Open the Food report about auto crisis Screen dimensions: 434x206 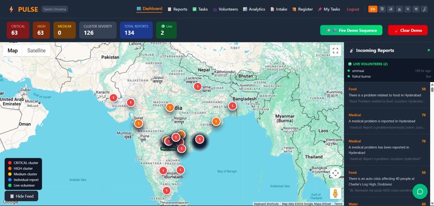click(x=387, y=181)
